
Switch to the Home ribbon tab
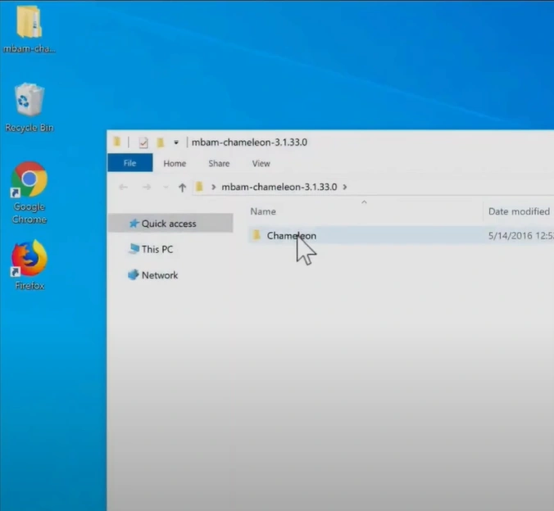pos(175,163)
